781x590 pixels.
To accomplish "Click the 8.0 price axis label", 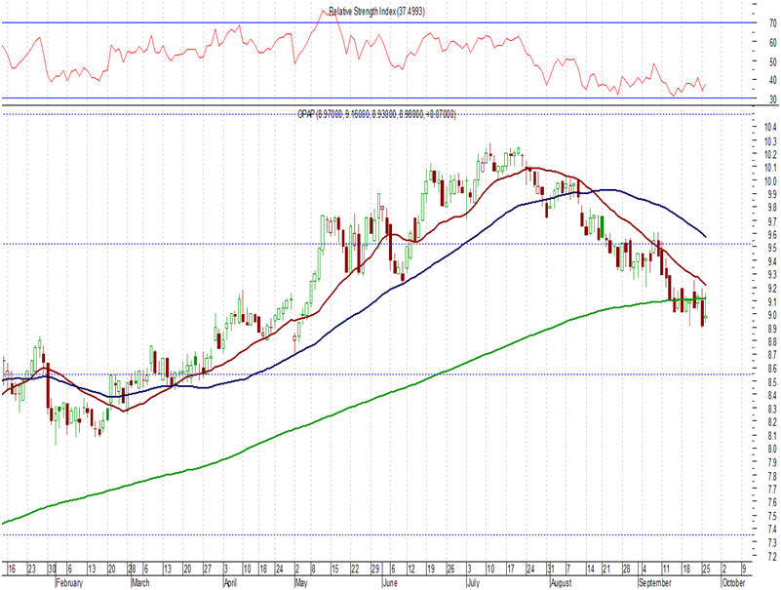I will tap(772, 449).
